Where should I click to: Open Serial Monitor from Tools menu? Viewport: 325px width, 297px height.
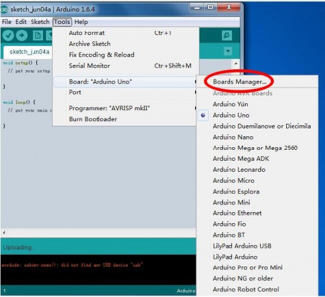click(125, 65)
